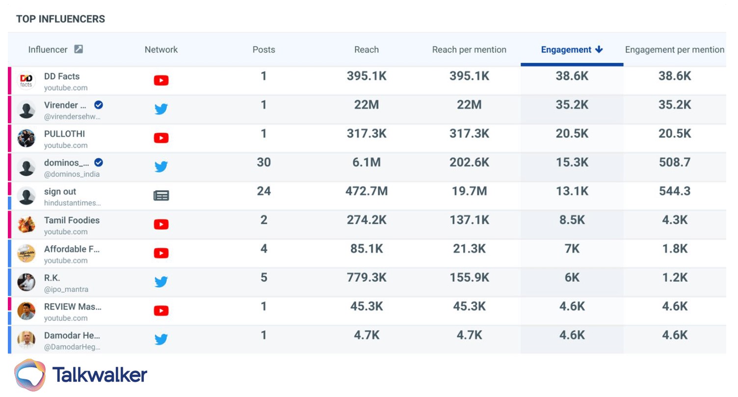Viewport: 738px width, 397px height.
Task: Sort by Reach per mention header
Action: [x=469, y=50]
